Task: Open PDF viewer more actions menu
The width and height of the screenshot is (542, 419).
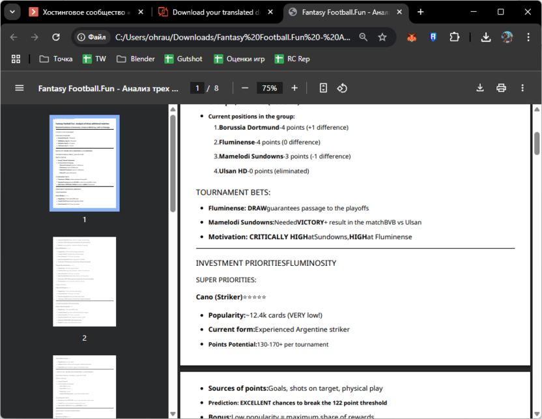Action: [x=522, y=88]
